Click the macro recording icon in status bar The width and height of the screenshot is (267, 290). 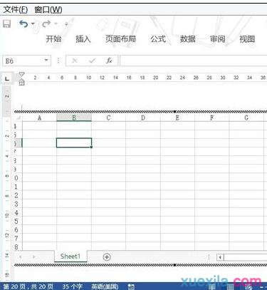(131, 286)
